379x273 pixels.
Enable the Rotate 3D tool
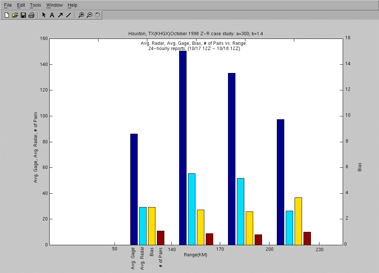click(97, 15)
